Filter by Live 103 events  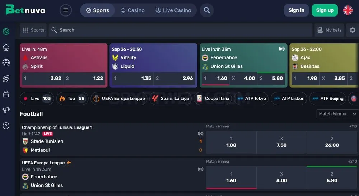coord(37,98)
